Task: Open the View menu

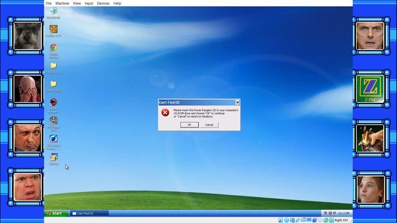Action: coord(77,3)
